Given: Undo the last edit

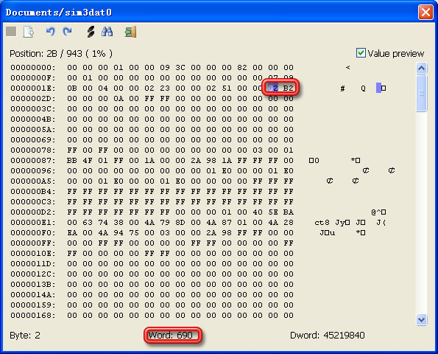Looking at the screenshot, I should pyautogui.click(x=50, y=31).
